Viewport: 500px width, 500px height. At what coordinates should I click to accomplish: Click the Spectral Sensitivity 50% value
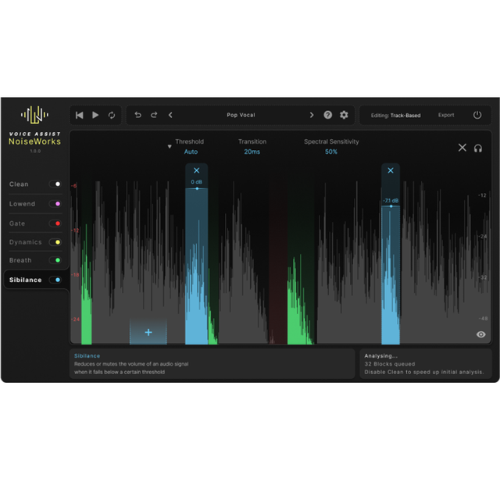pyautogui.click(x=331, y=152)
